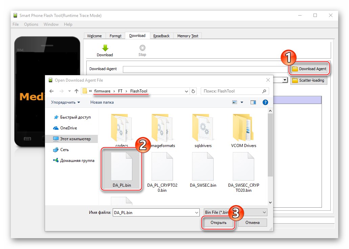Click the file list scroll up arrow

(x=270, y=111)
